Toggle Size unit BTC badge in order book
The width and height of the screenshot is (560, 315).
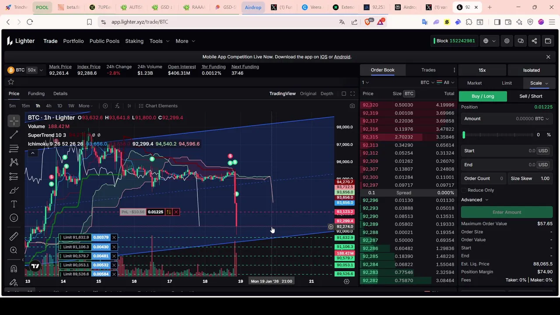point(409,94)
